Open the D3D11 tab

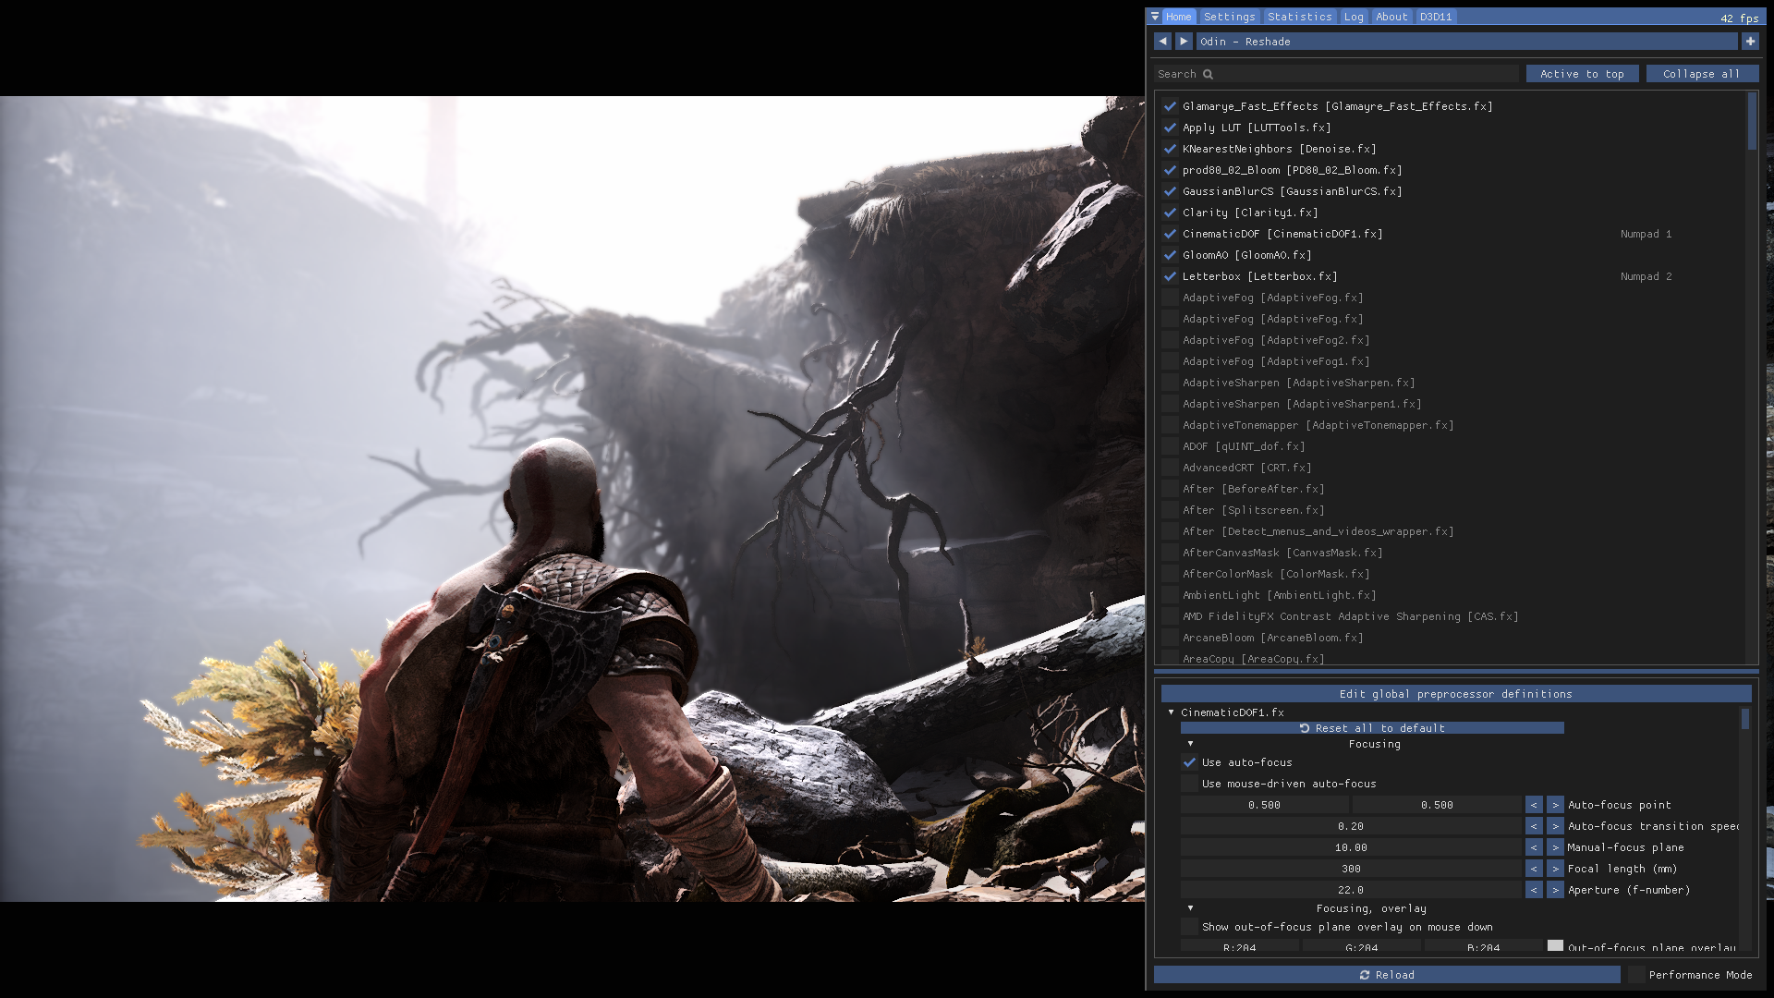click(x=1436, y=17)
